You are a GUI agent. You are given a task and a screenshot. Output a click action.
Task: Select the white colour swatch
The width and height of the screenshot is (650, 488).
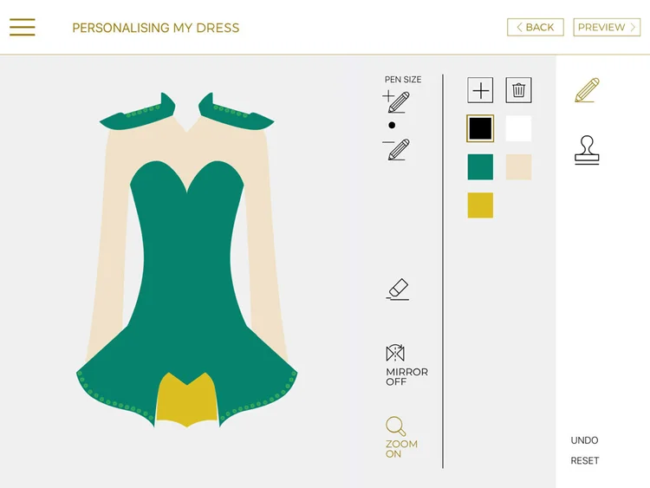tap(518, 128)
